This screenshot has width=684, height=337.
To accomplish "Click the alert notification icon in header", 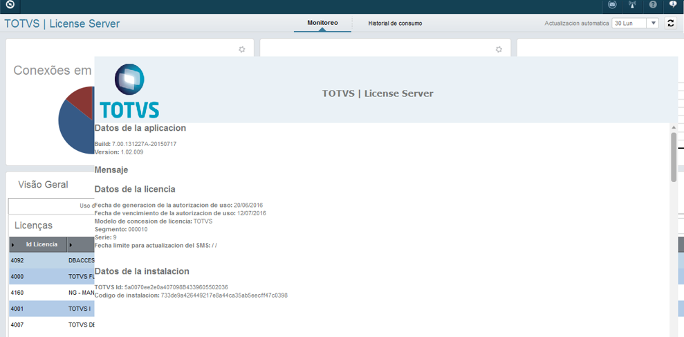I will point(673,6).
